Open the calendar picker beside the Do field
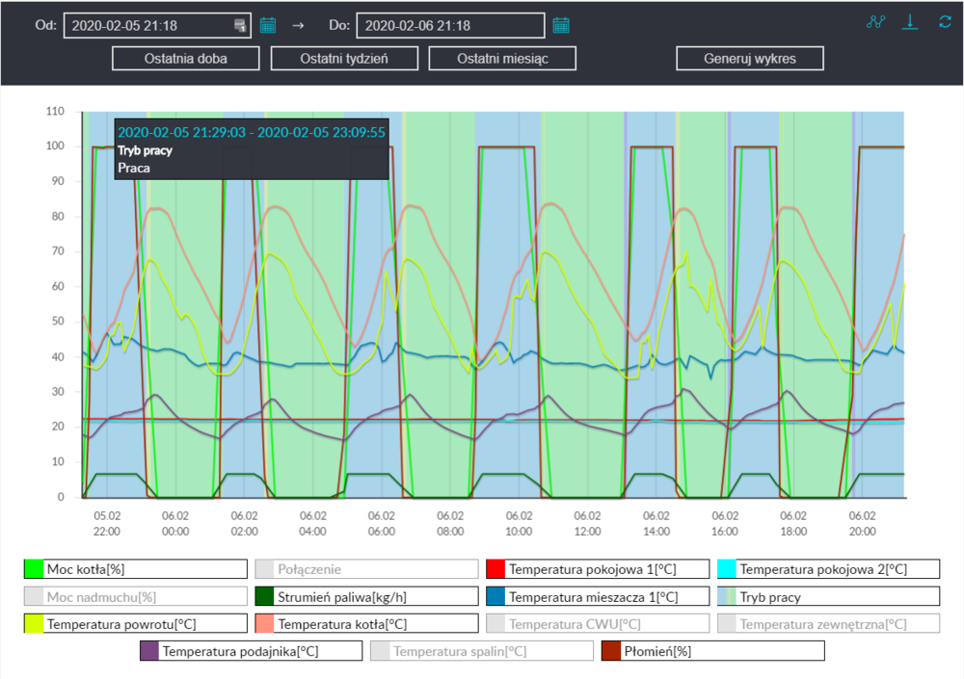 (x=561, y=25)
